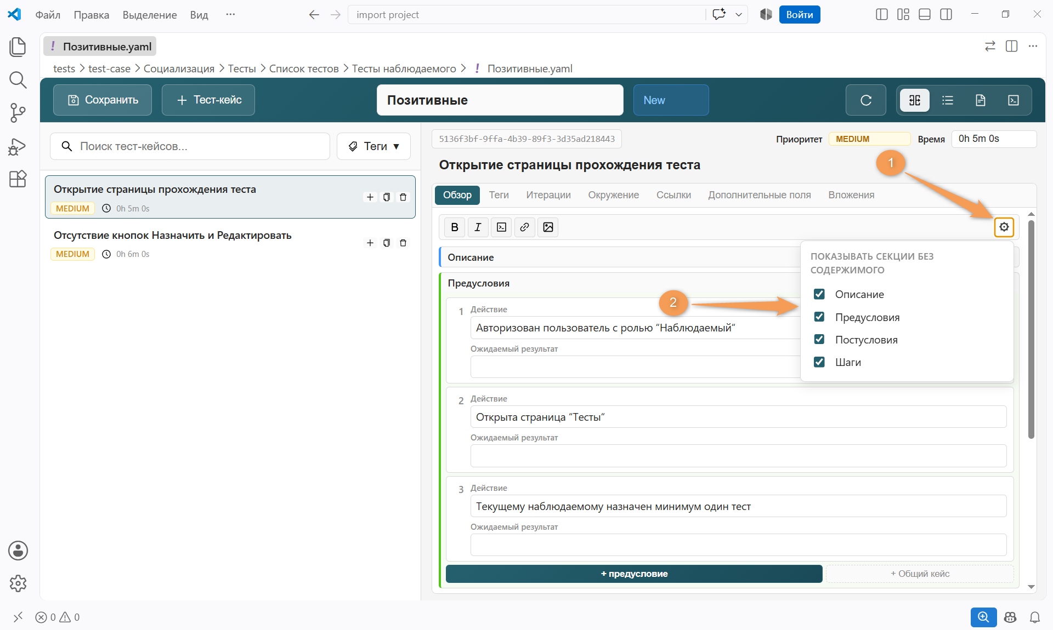The height and width of the screenshot is (630, 1053).
Task: Delete the 'Открытие страницы прохождения теста' test case
Action: (403, 197)
